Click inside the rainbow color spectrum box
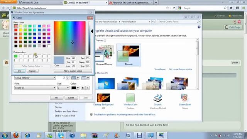Viewport: 247px width, 139px height. [x=69, y=38]
